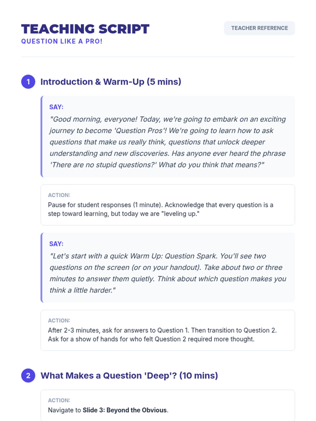Click the TEACHER REFERENCE badge
The image size is (316, 421).
click(259, 28)
